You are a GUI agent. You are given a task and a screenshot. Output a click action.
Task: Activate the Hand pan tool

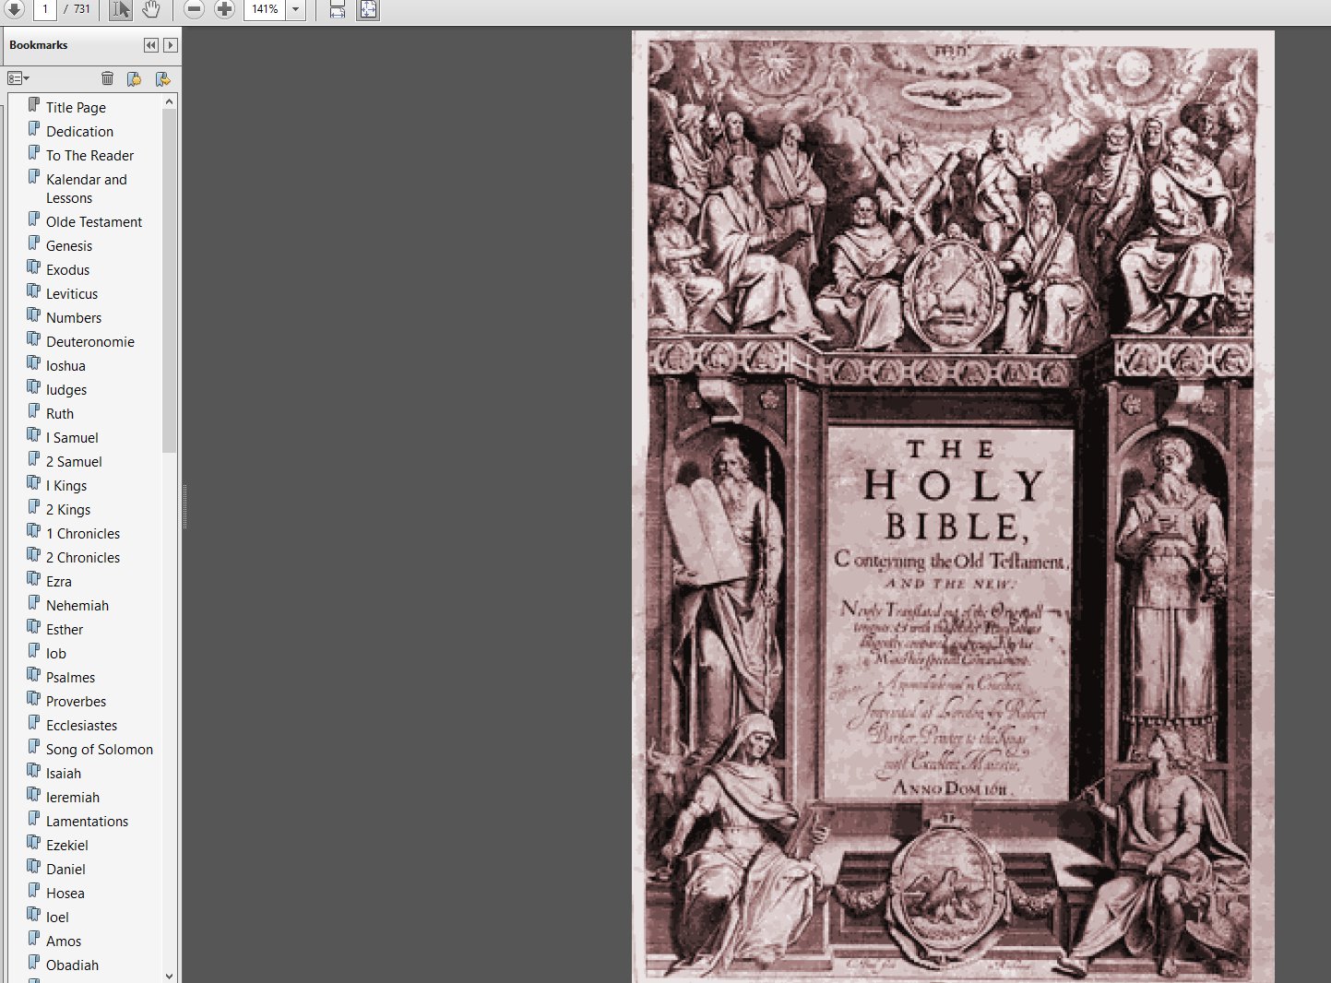[151, 9]
